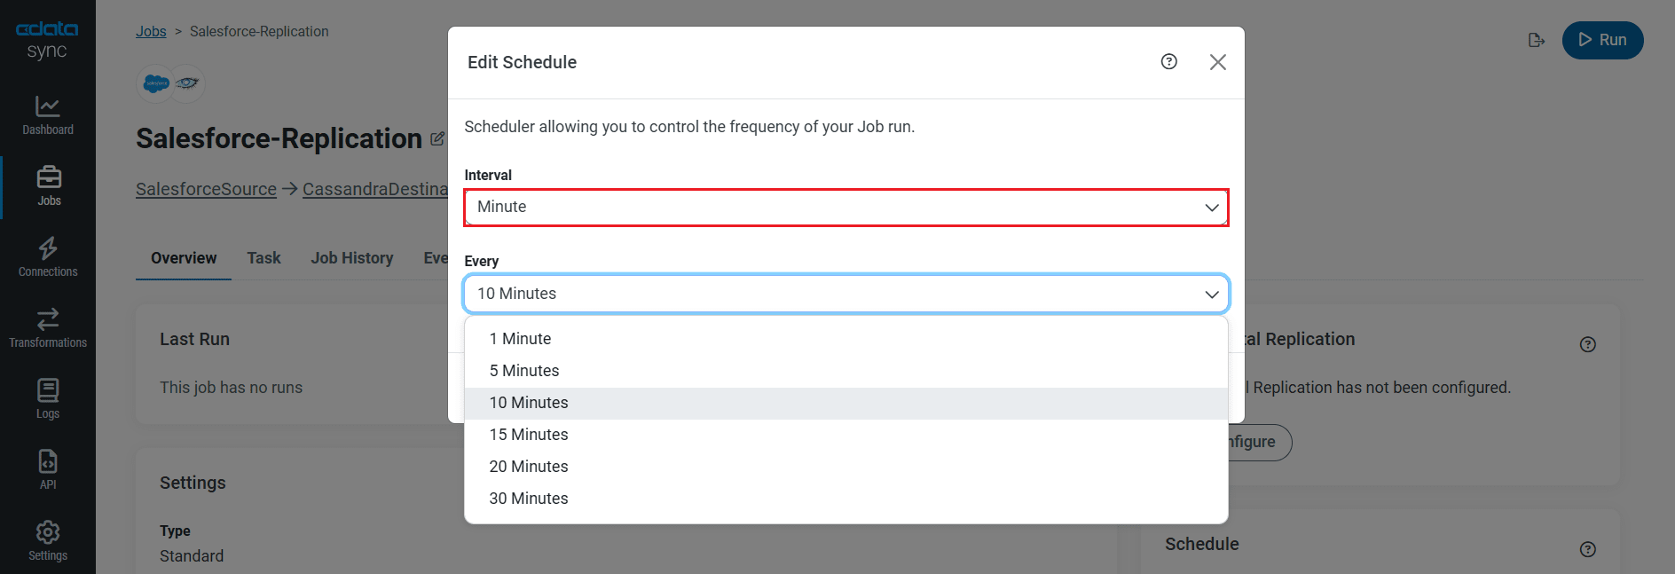This screenshot has height=574, width=1675.
Task: Collapse the Every dropdown showing 10 Minutes
Action: click(x=845, y=294)
